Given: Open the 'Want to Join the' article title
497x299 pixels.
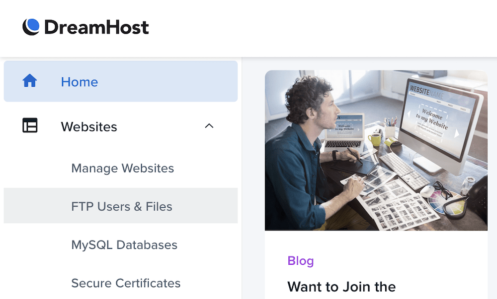Looking at the screenshot, I should [342, 287].
